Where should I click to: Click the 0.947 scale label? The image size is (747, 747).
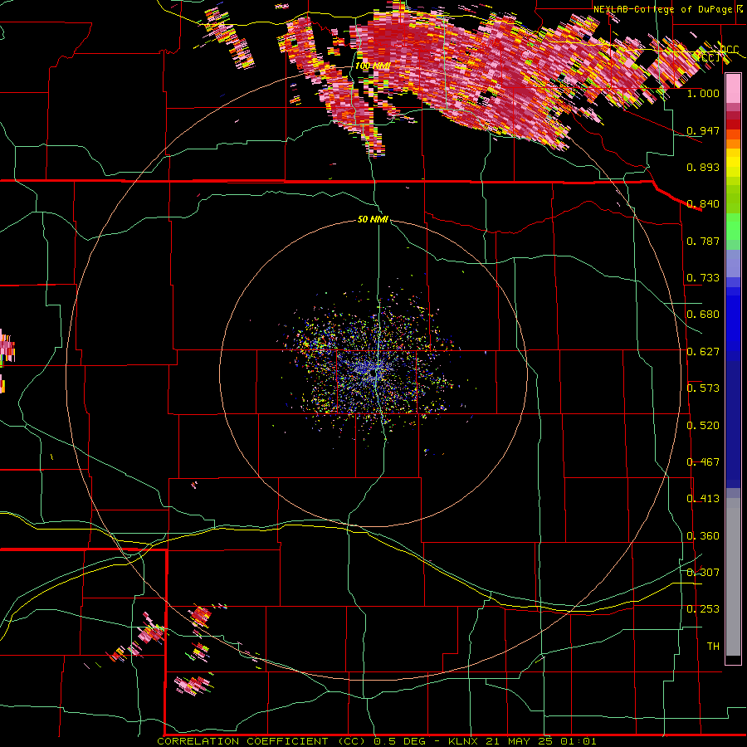pos(703,130)
